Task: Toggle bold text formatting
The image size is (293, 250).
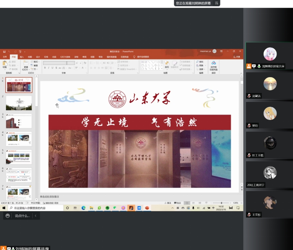Action: (44, 68)
